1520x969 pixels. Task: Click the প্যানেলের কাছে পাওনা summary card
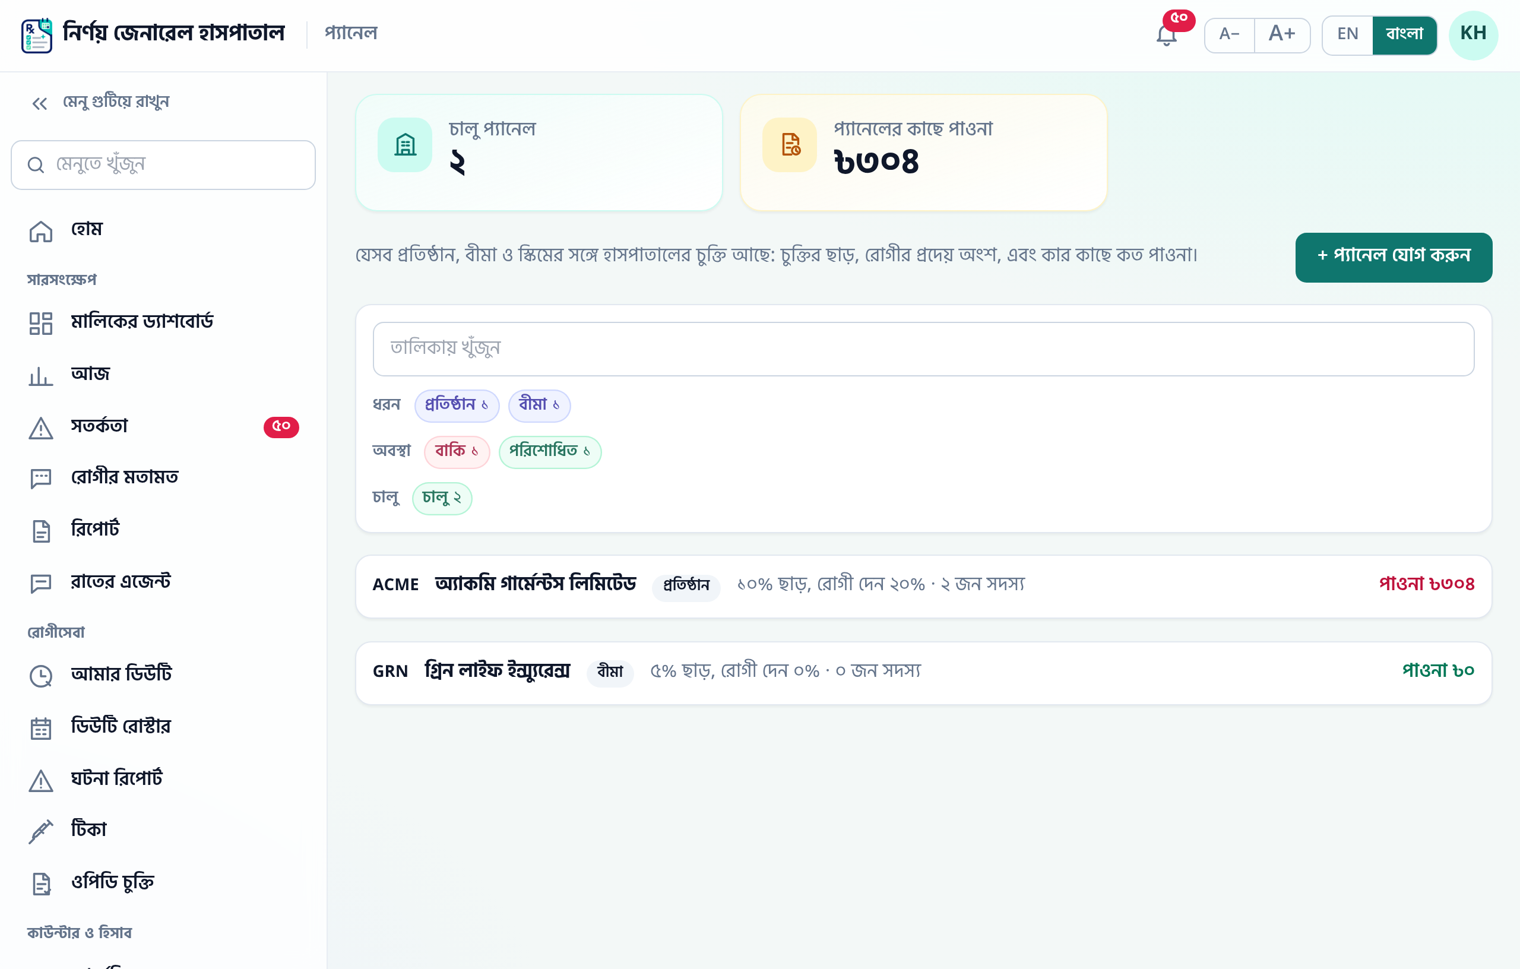coord(923,152)
